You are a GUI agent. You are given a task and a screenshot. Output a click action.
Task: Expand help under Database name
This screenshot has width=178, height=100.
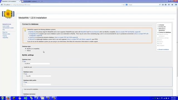click(x=26, y=74)
